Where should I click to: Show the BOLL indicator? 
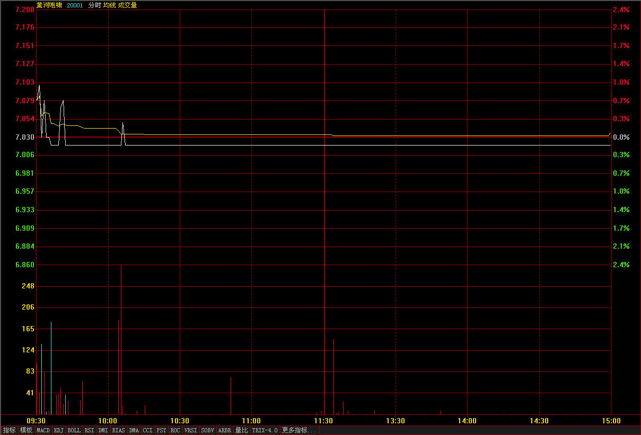(x=74, y=430)
